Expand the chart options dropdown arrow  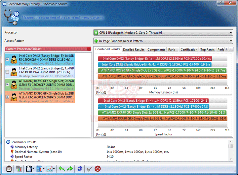point(44,169)
